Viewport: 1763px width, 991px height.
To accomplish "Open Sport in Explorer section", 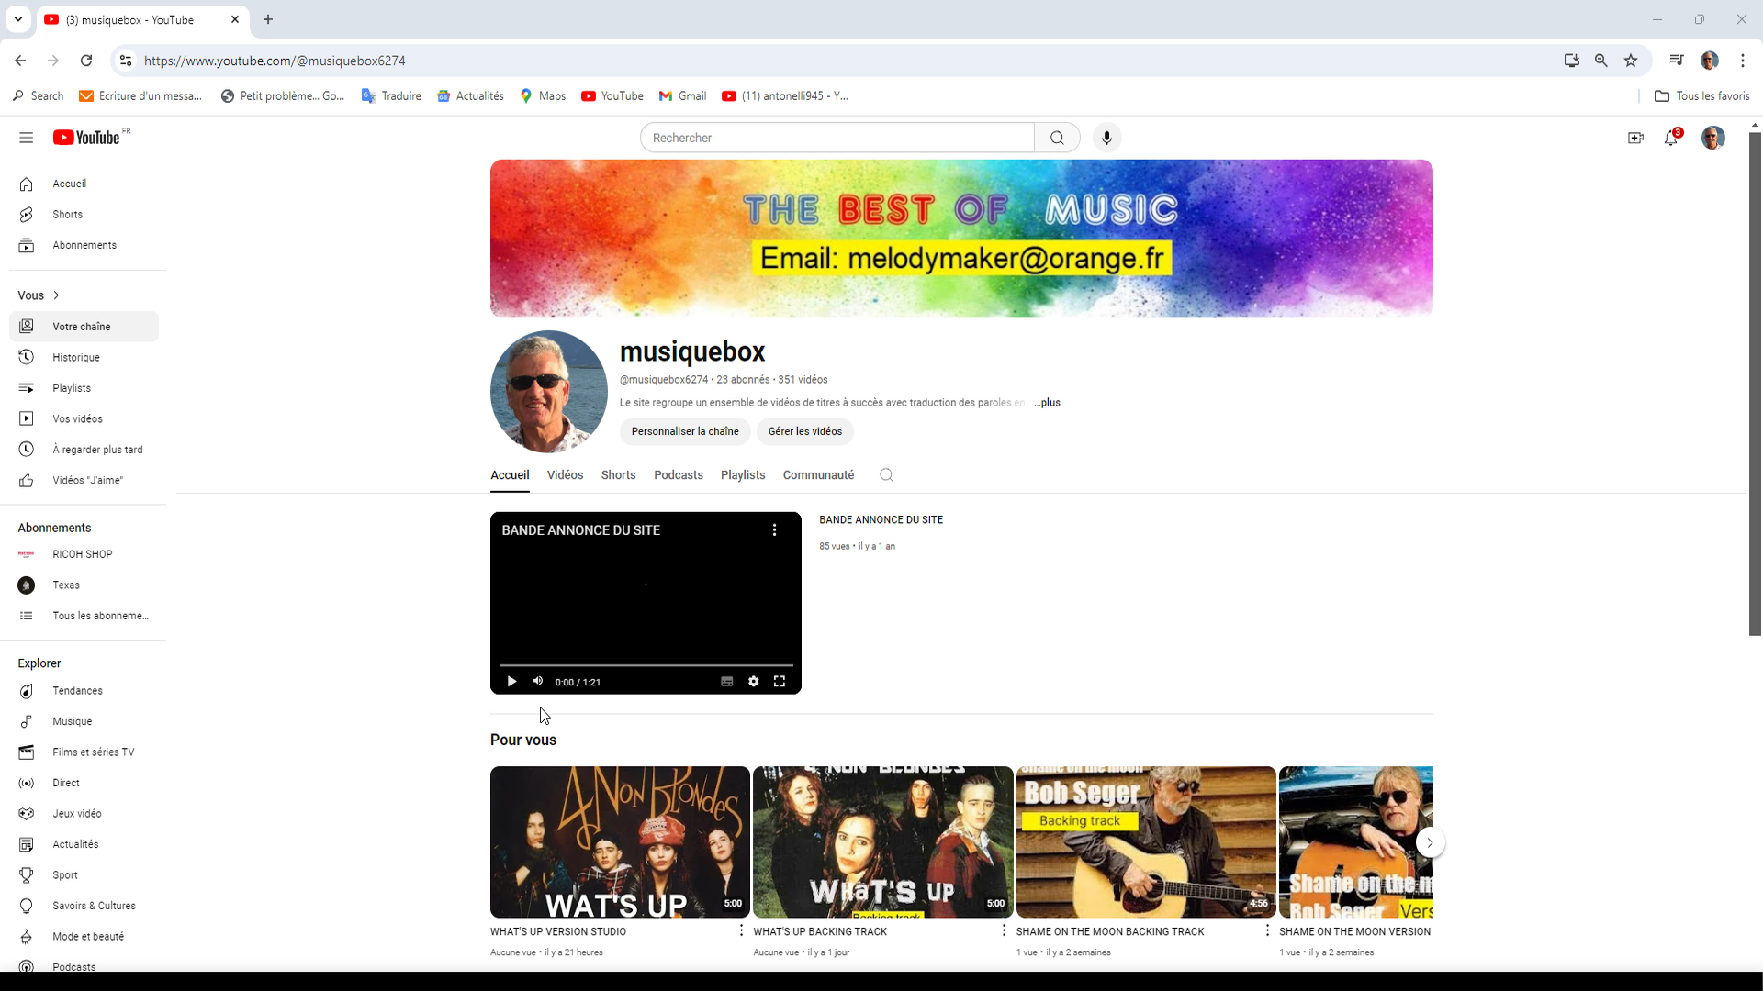I will (x=84, y=875).
